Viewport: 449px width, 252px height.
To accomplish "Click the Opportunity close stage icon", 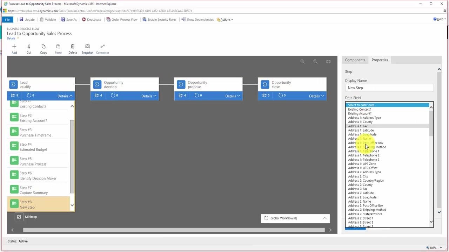I will point(265,84).
